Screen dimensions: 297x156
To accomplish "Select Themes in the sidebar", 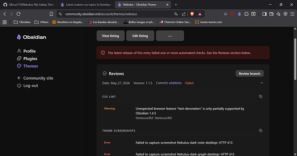I will click(x=28, y=66).
